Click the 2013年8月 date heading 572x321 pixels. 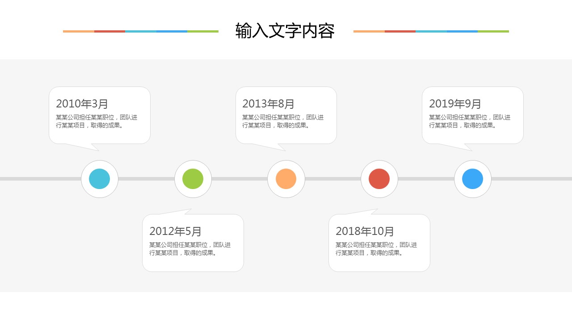tap(269, 104)
